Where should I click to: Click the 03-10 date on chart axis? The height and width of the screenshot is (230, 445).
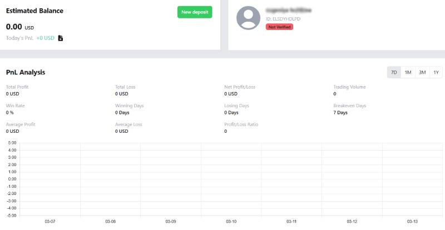(x=231, y=221)
